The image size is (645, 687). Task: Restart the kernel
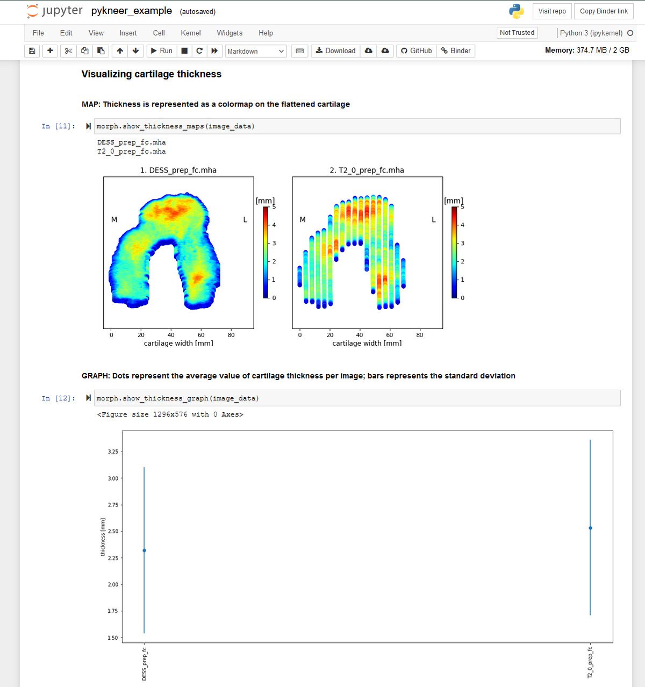pos(199,51)
